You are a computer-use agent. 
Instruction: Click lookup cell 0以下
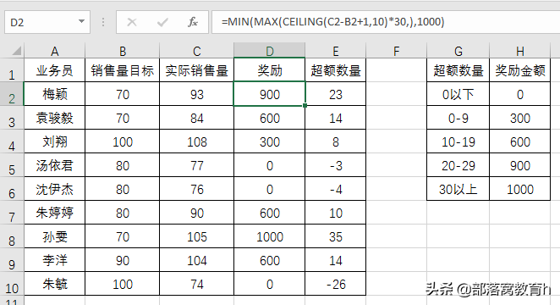458,94
